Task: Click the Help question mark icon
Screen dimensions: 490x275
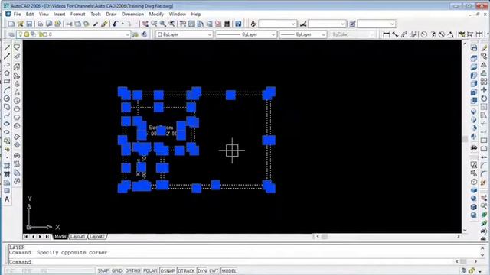Action: click(x=238, y=24)
